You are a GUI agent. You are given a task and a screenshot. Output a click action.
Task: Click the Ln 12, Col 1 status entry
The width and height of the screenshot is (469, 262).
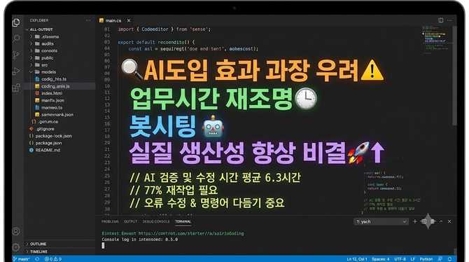(x=357, y=259)
